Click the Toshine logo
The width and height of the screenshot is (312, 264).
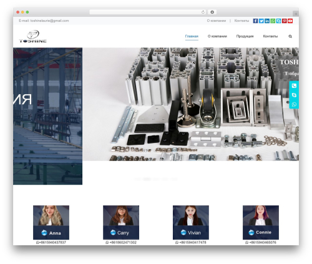[33, 36]
